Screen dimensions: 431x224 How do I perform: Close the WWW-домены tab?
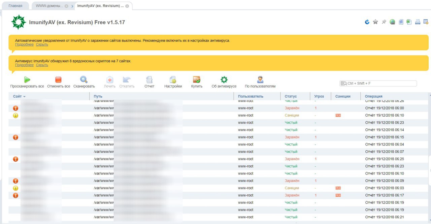[x=66, y=6]
